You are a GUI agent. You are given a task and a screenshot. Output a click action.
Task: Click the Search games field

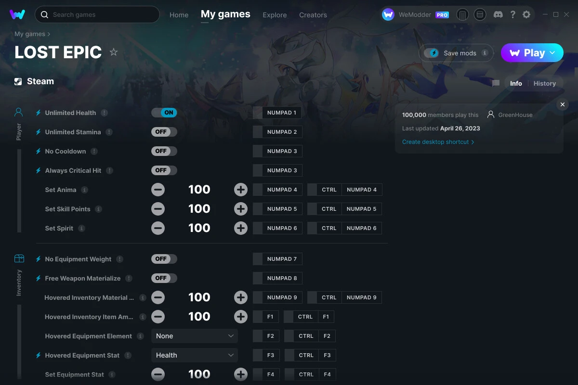coord(97,14)
